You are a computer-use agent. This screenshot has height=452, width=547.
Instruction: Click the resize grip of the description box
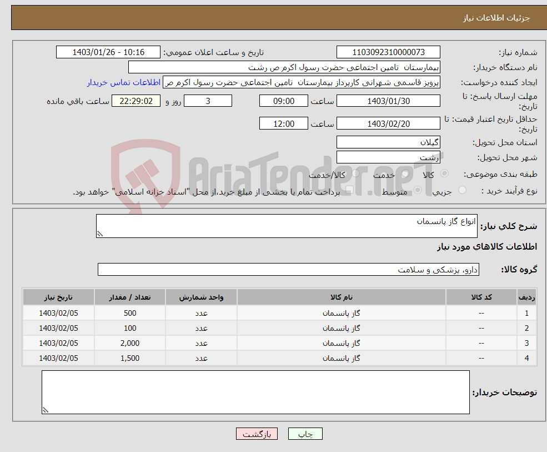coord(100,234)
